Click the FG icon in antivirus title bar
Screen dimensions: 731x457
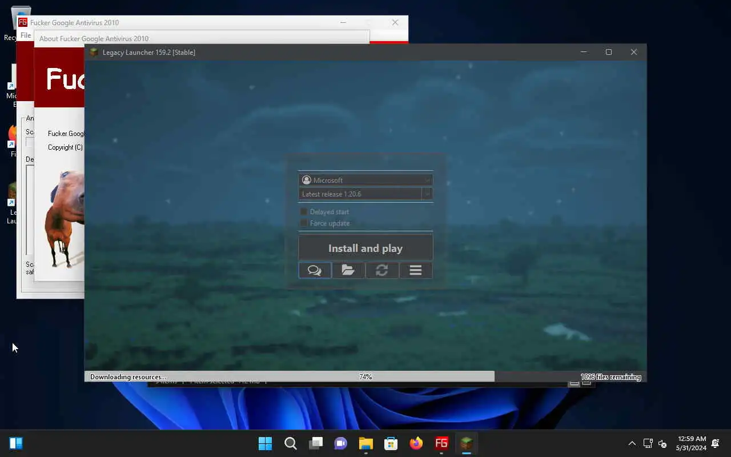23,22
